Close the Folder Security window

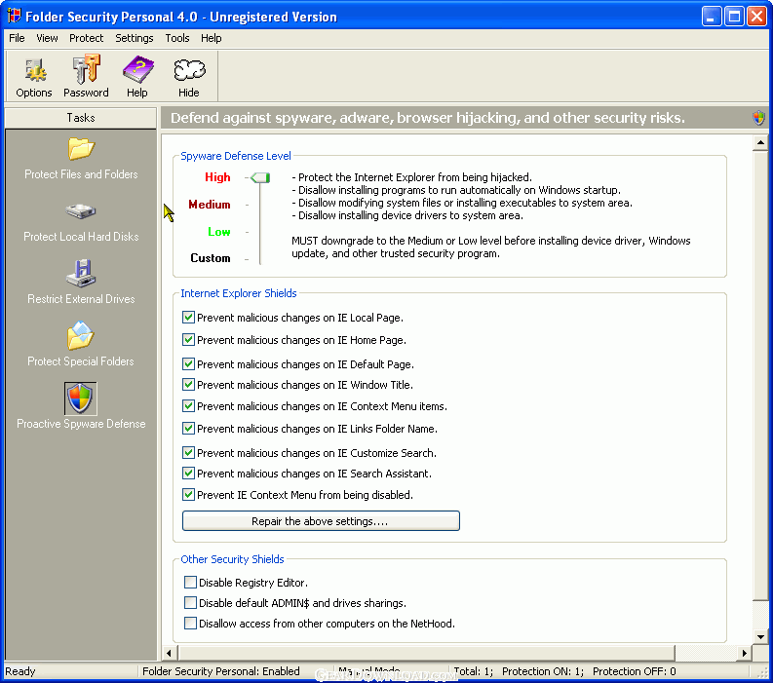[x=756, y=17]
